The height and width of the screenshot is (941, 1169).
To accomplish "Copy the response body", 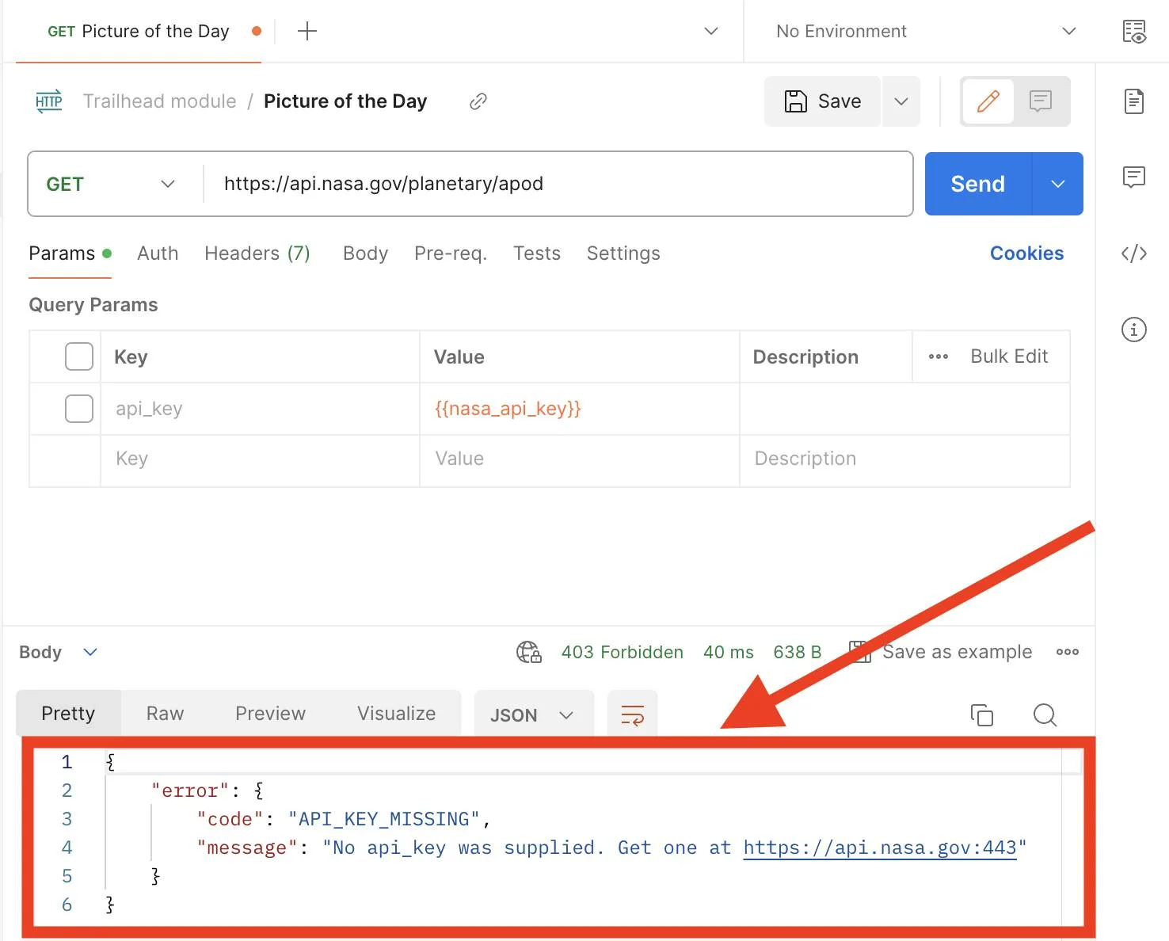I will tap(982, 714).
